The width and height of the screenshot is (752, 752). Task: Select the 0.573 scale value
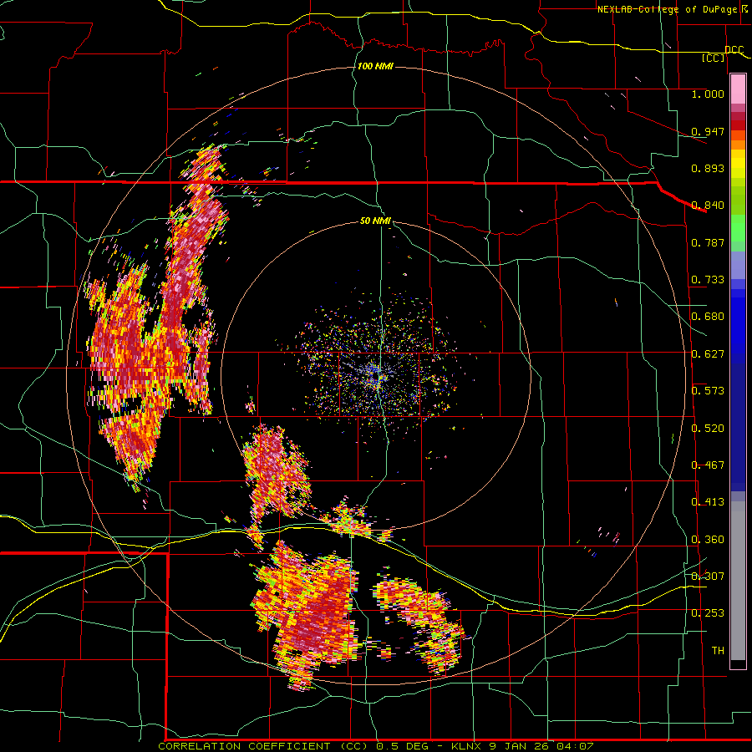point(708,391)
